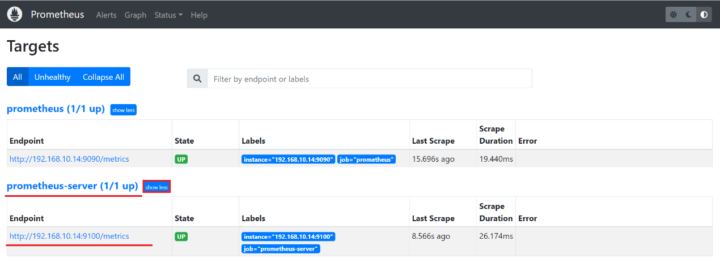This screenshot has height=267, width=720.
Task: Click the Prometheus flame logo icon
Action: point(15,14)
